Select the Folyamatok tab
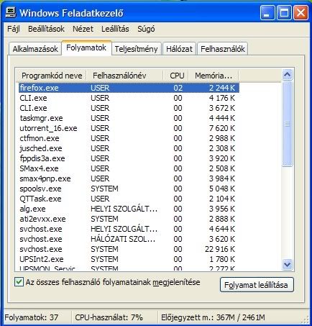Image resolution: width=312 pixels, height=326 pixels. click(x=86, y=47)
